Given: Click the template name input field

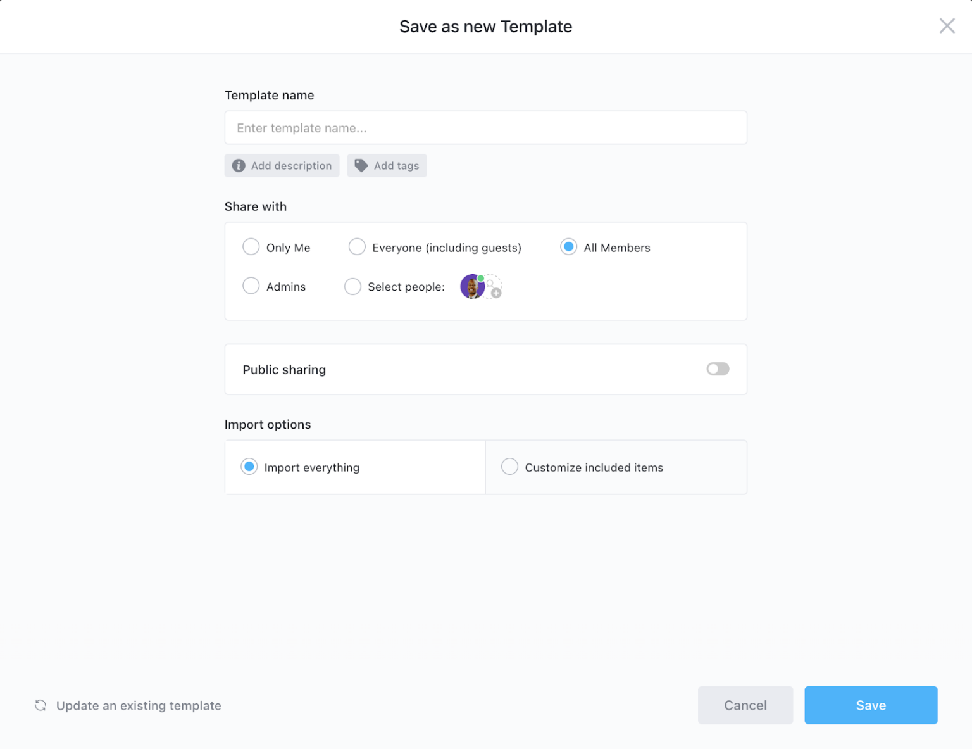Looking at the screenshot, I should tap(485, 127).
